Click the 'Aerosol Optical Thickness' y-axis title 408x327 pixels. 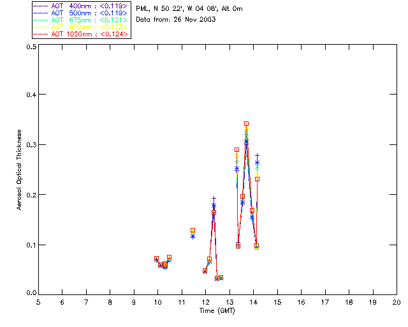point(19,170)
